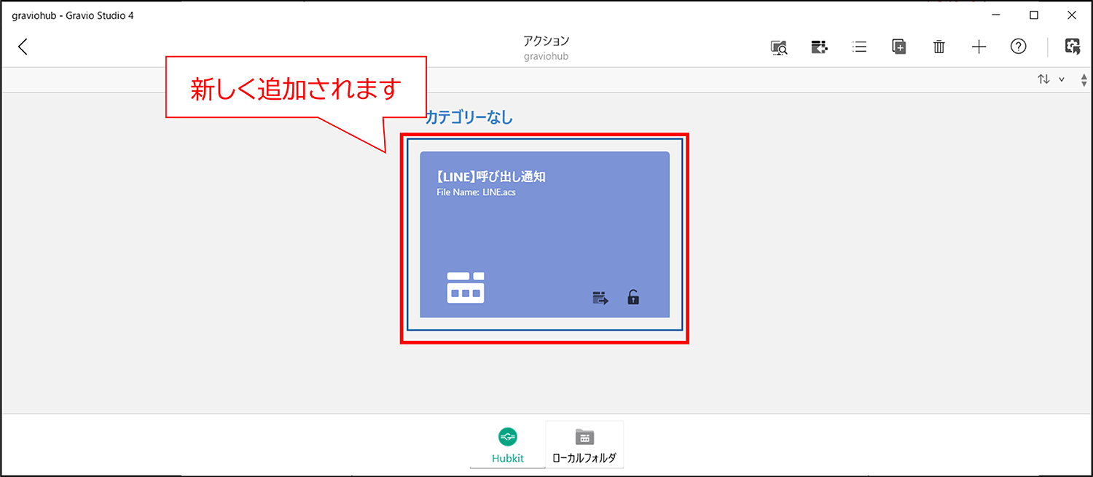Switch to the ローカルフォルダ tab
1093x477 pixels.
(584, 444)
